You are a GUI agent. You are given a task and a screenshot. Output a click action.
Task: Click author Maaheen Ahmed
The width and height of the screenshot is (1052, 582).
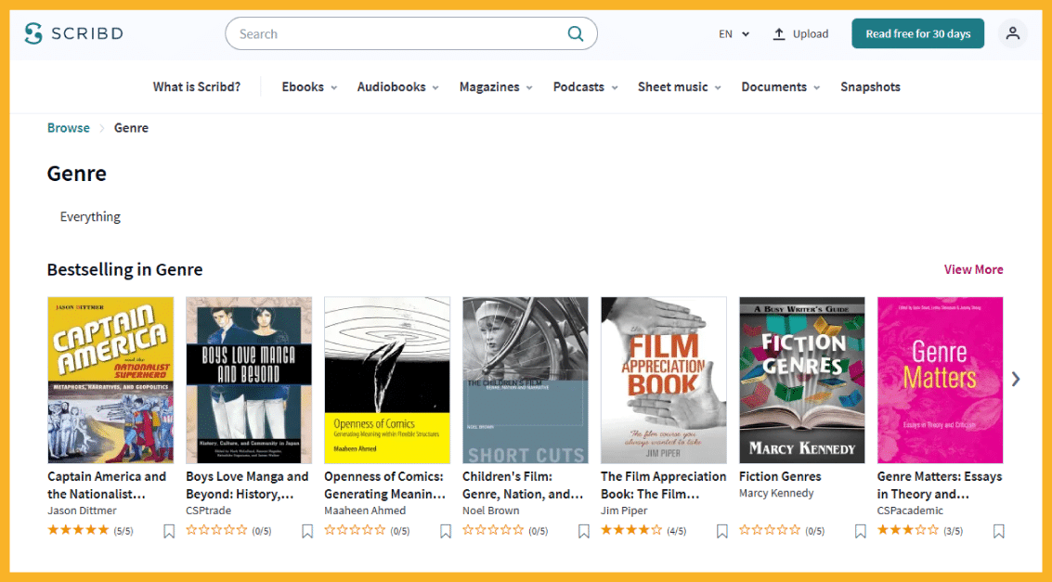365,511
